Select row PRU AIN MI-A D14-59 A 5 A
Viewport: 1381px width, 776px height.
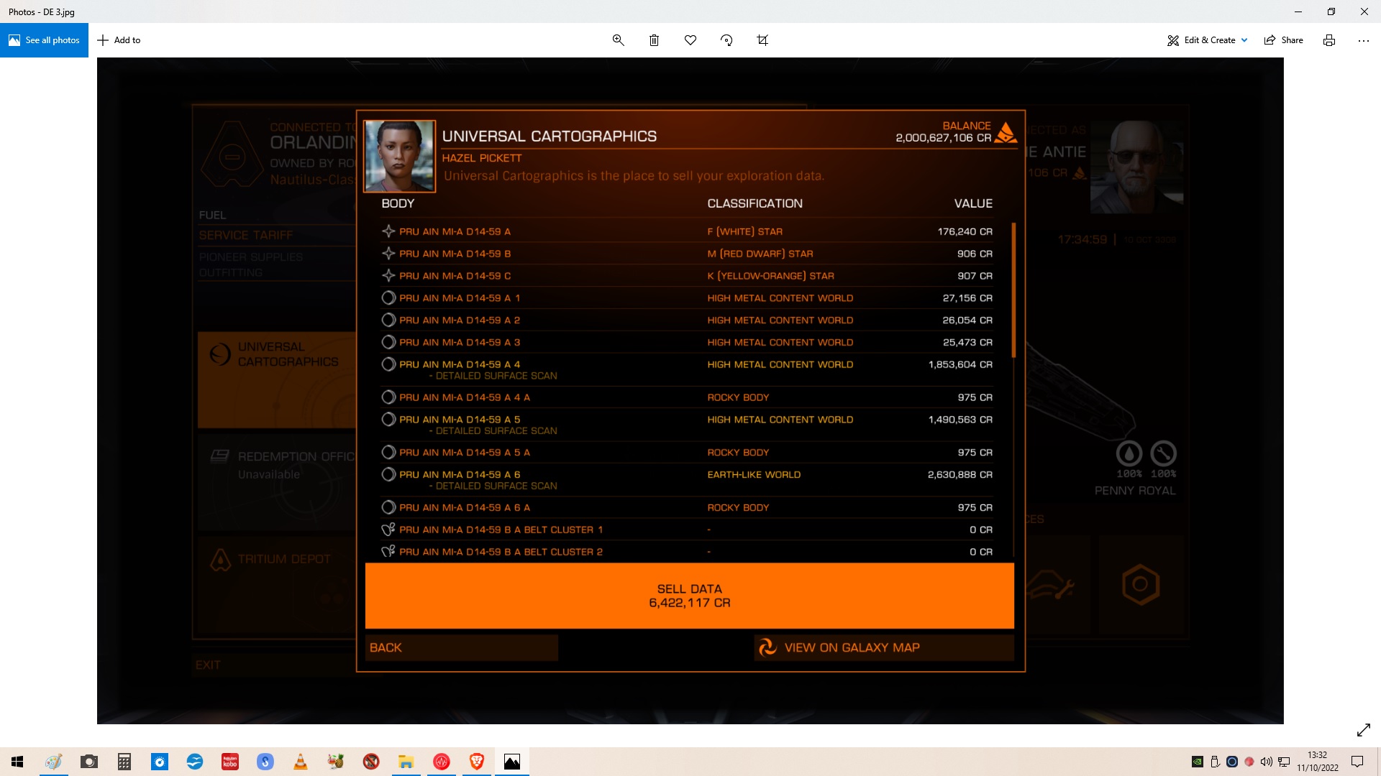[x=687, y=453]
